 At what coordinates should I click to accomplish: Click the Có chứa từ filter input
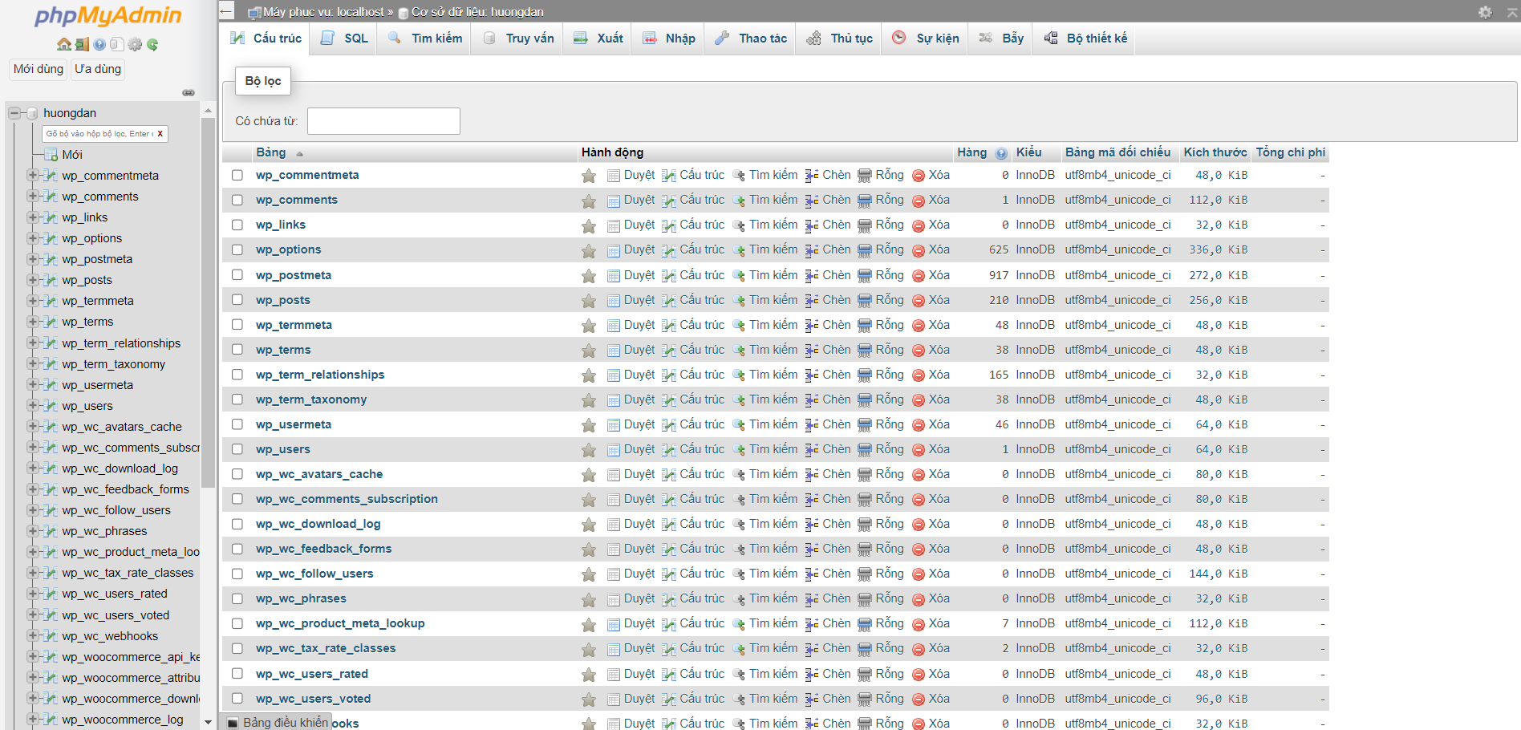point(383,121)
